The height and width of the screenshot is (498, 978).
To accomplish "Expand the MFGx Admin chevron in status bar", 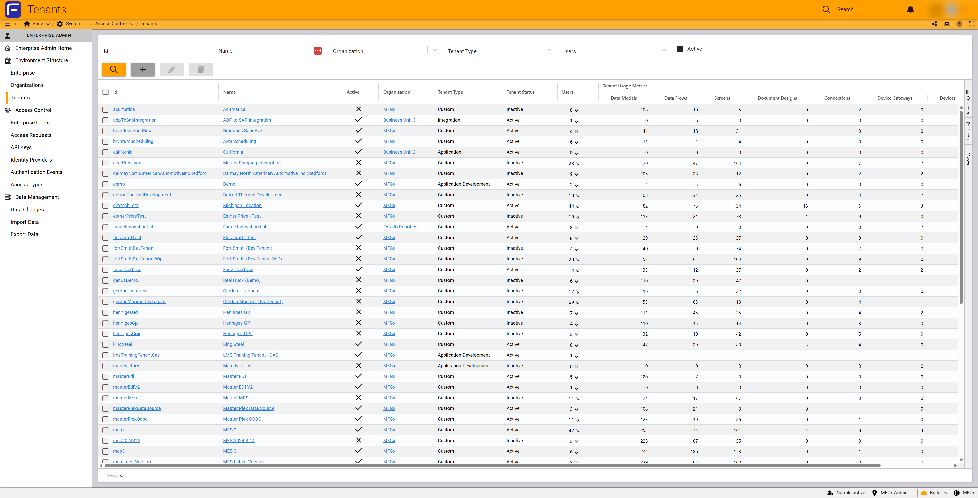I will (x=912, y=493).
